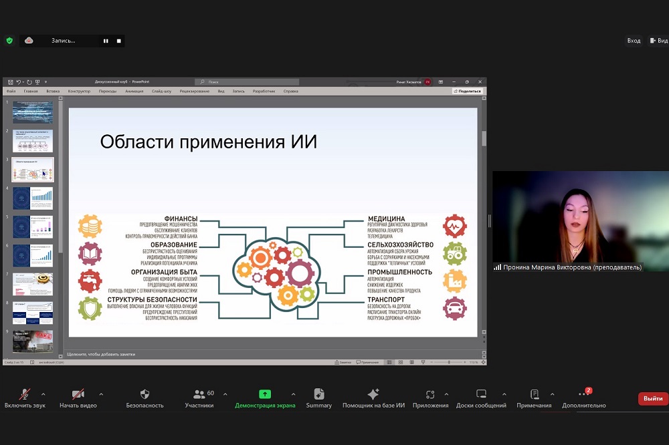Open Приложения apps icon

click(430, 394)
